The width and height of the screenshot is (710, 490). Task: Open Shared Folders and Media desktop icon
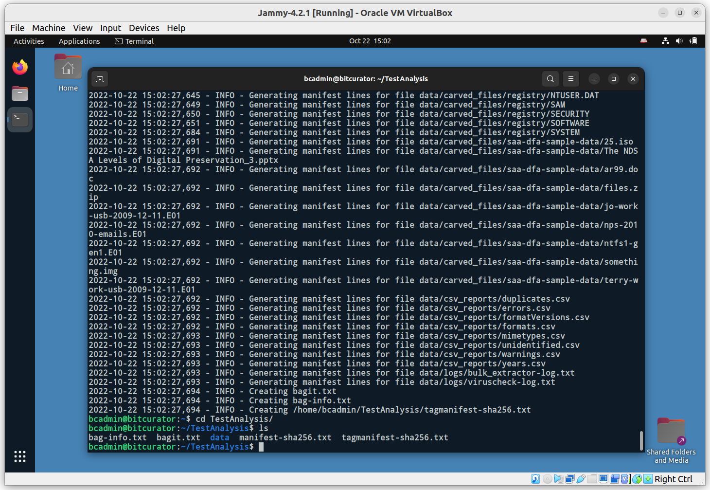671,440
